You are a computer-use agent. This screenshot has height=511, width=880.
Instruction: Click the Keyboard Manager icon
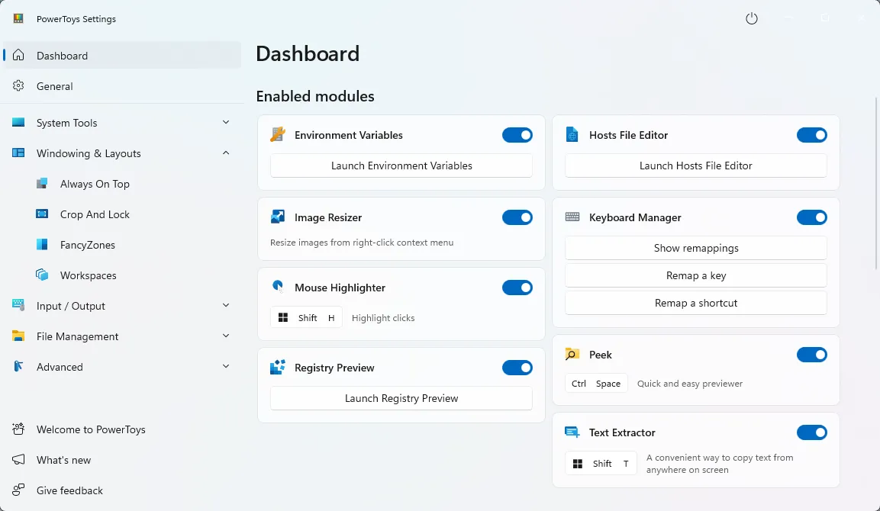(x=572, y=217)
